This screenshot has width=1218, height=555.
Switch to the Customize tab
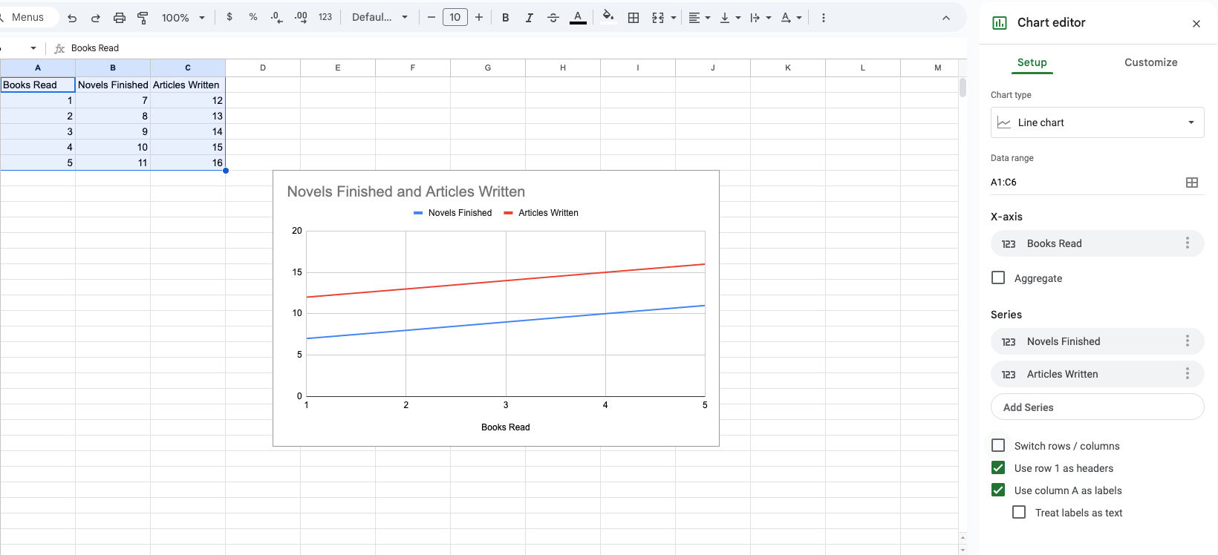(1150, 62)
